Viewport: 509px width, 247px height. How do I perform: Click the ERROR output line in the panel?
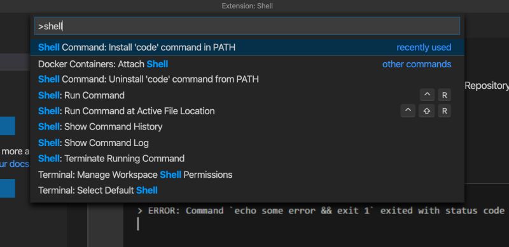(321, 211)
